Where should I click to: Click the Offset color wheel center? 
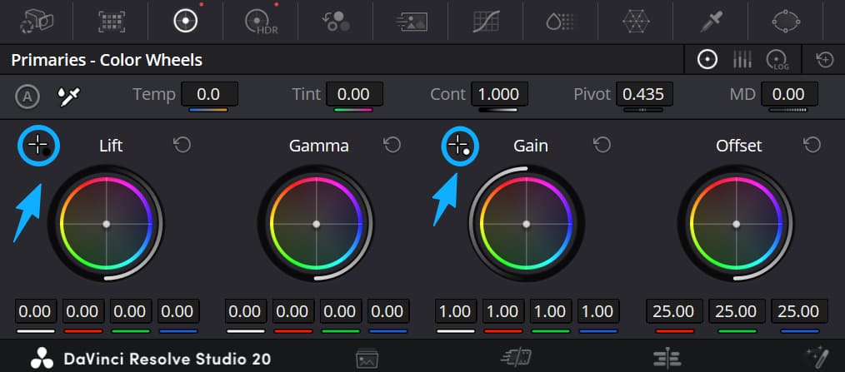(x=737, y=223)
